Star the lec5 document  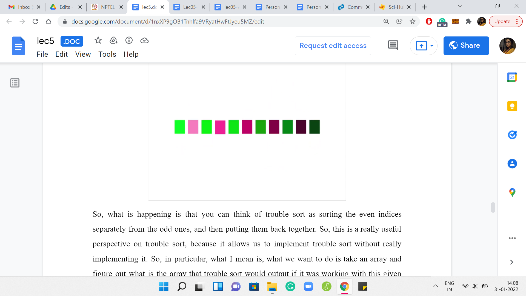click(x=98, y=41)
